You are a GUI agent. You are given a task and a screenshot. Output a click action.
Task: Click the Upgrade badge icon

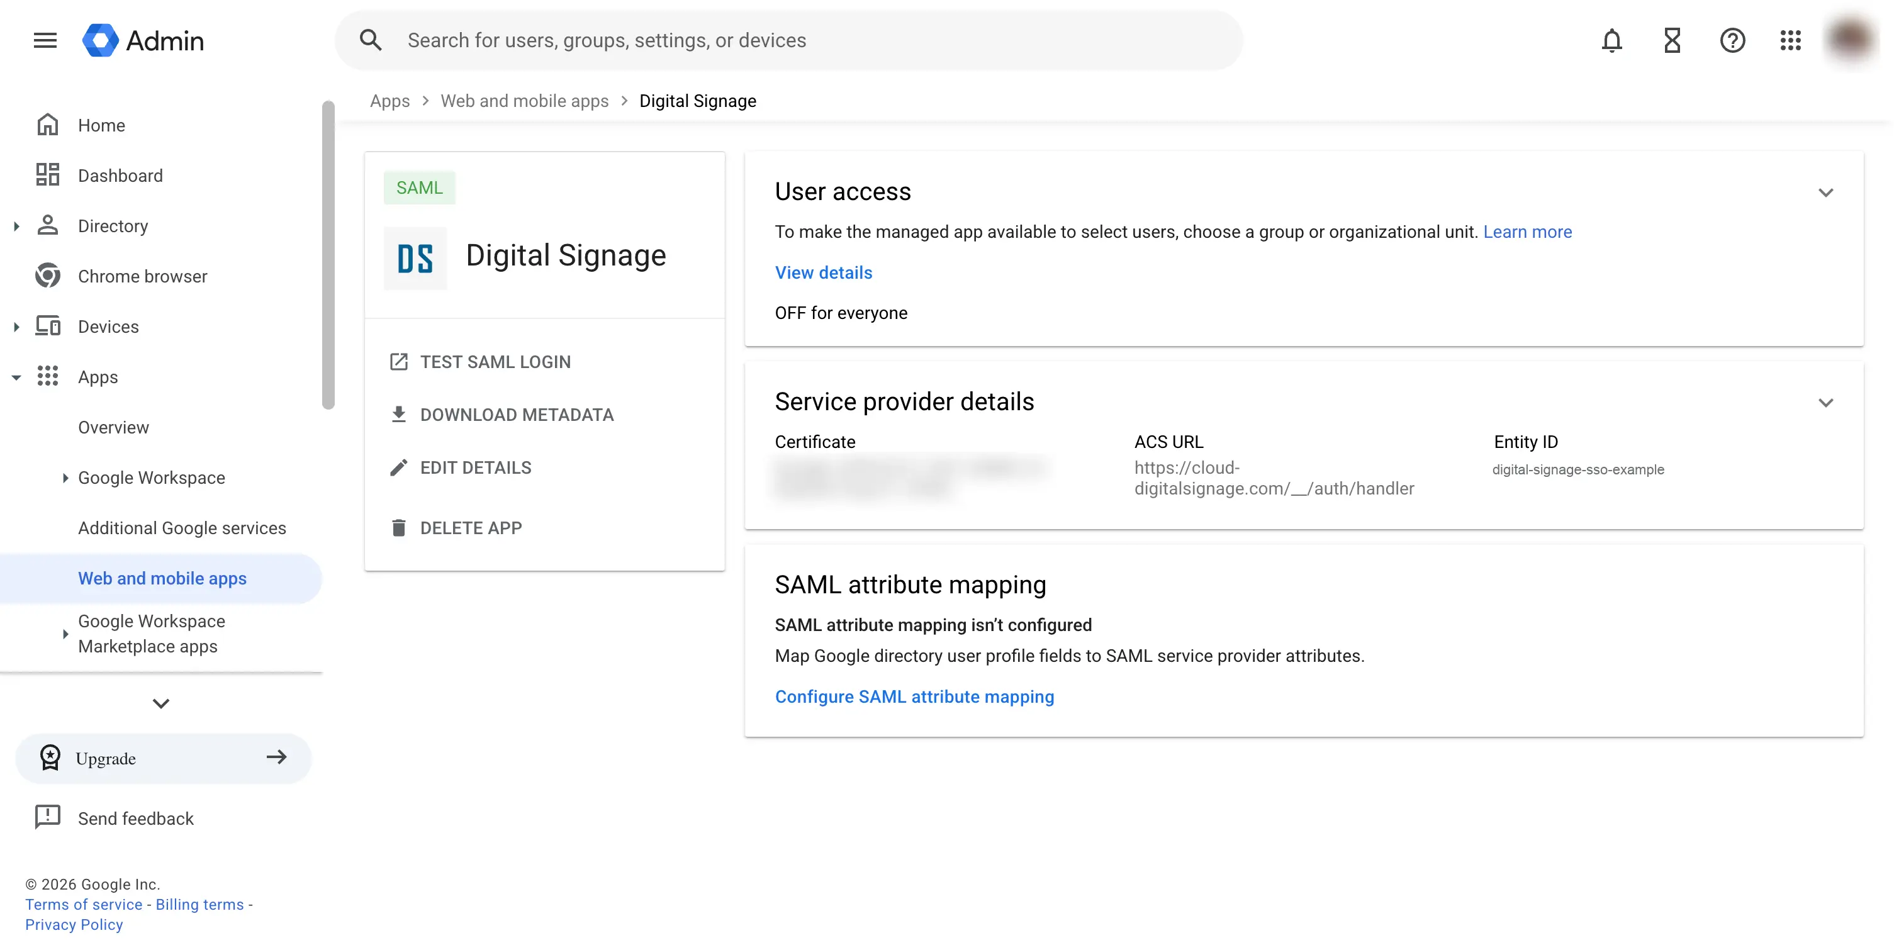50,757
